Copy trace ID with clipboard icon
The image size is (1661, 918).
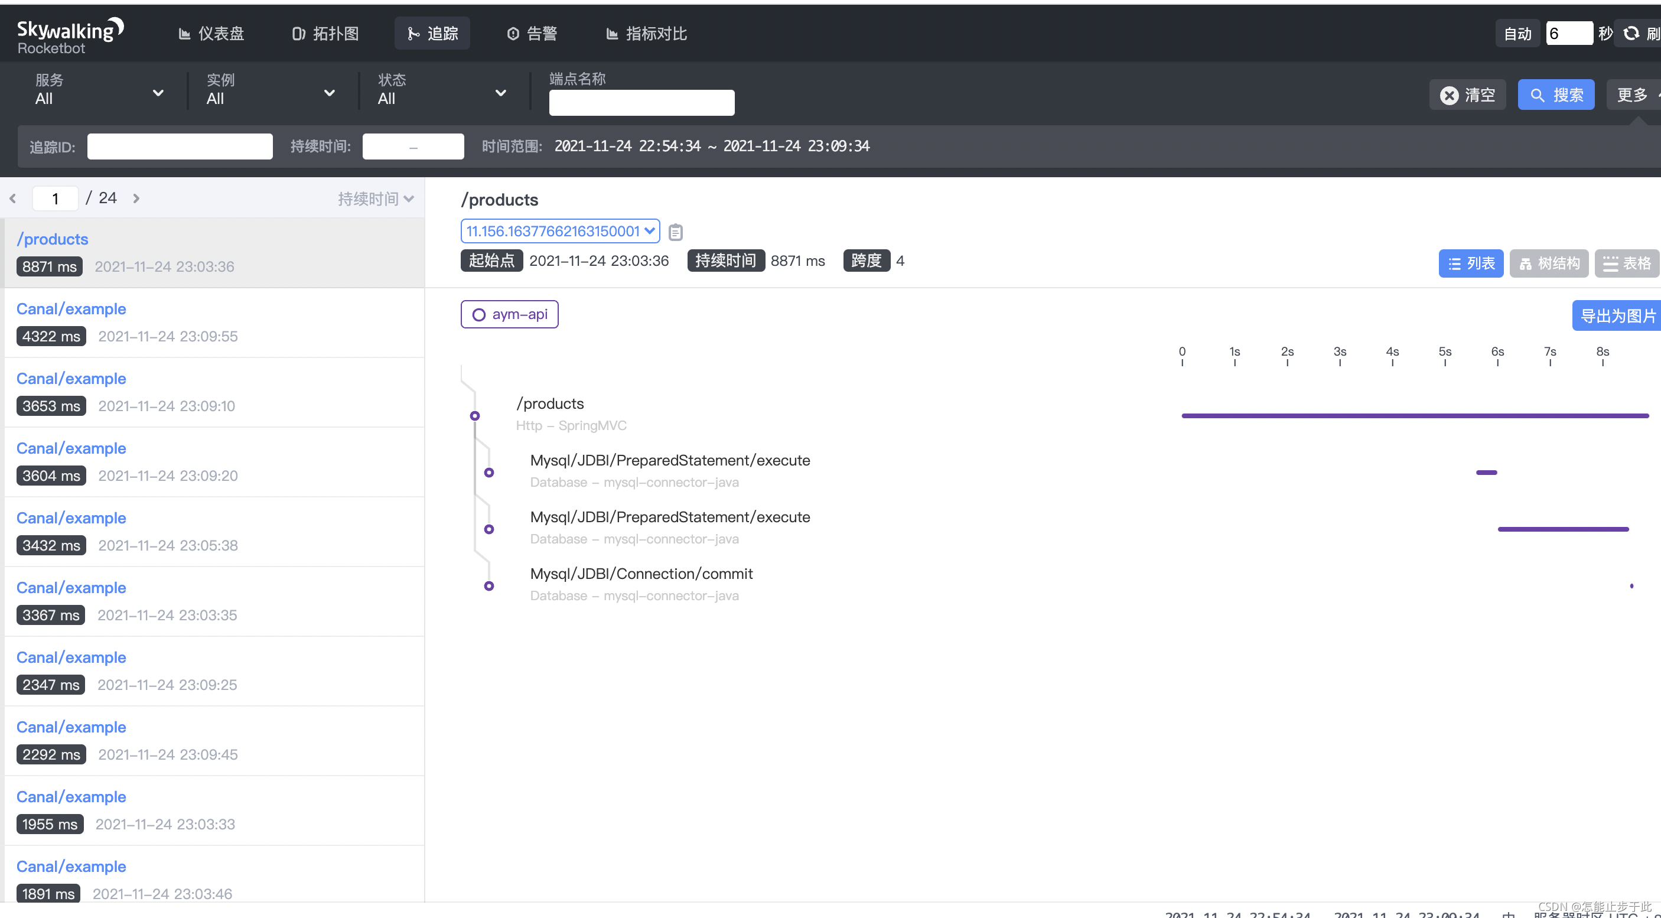pos(675,232)
